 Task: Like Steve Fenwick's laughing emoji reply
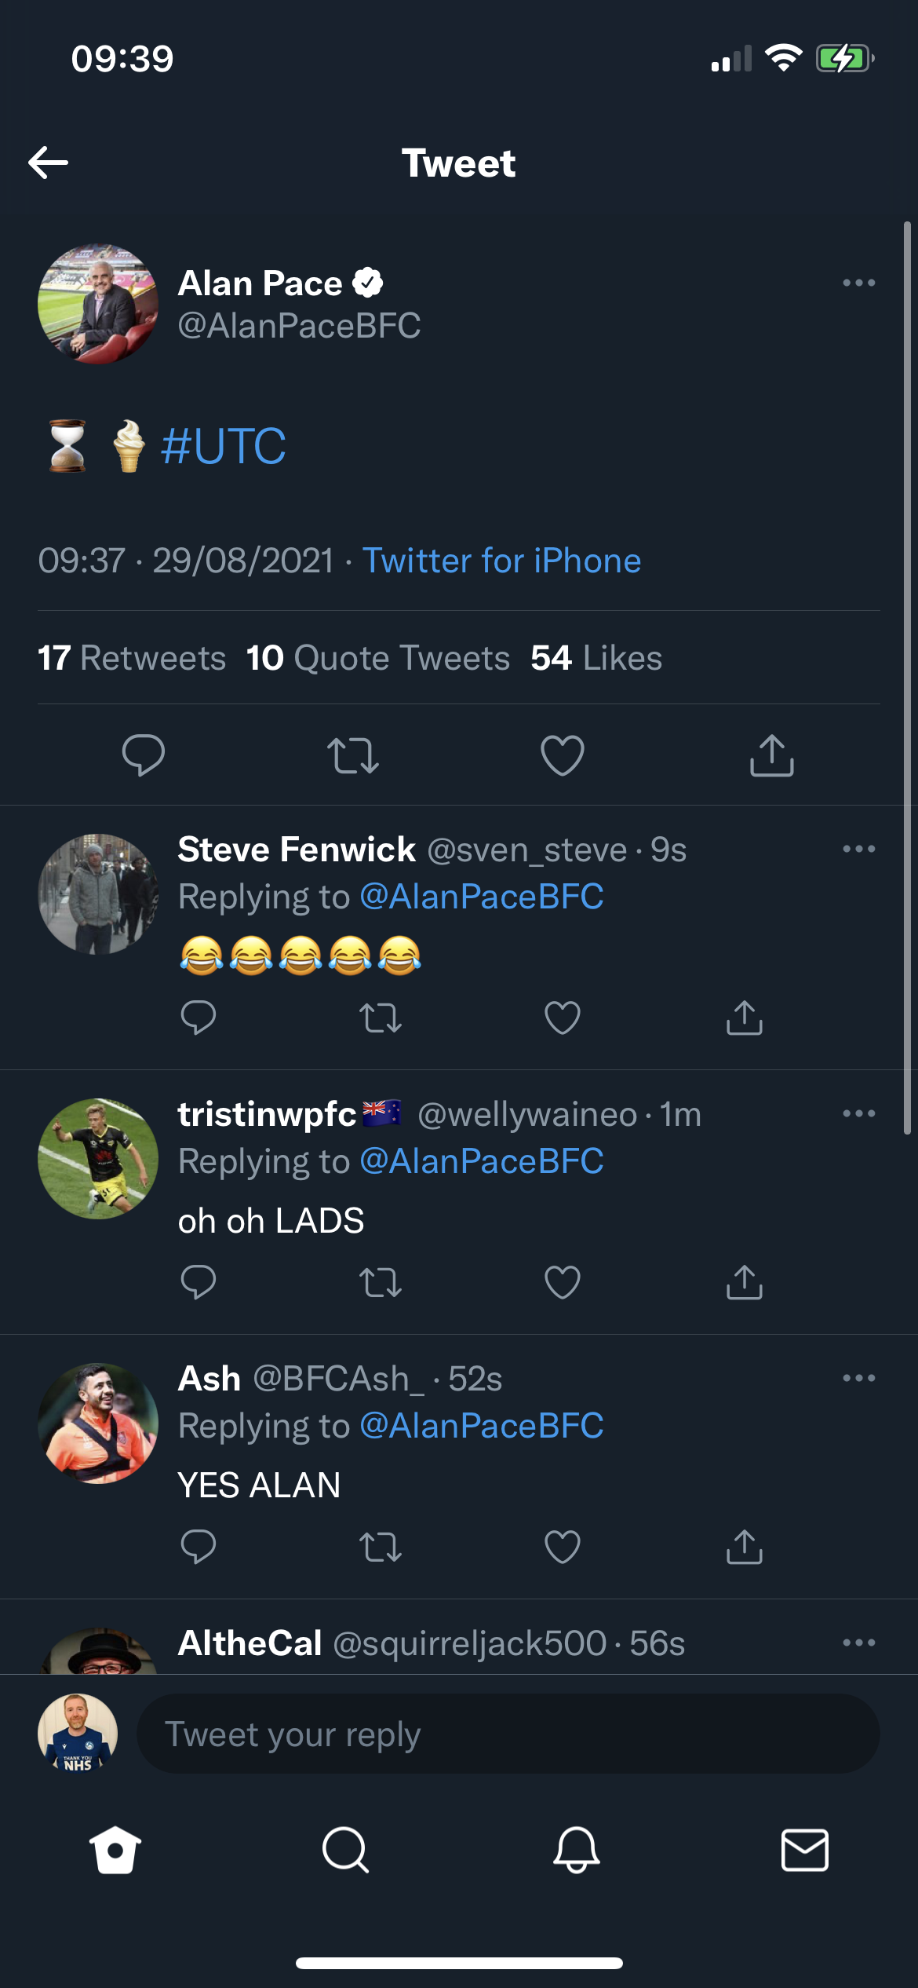pyautogui.click(x=563, y=1018)
